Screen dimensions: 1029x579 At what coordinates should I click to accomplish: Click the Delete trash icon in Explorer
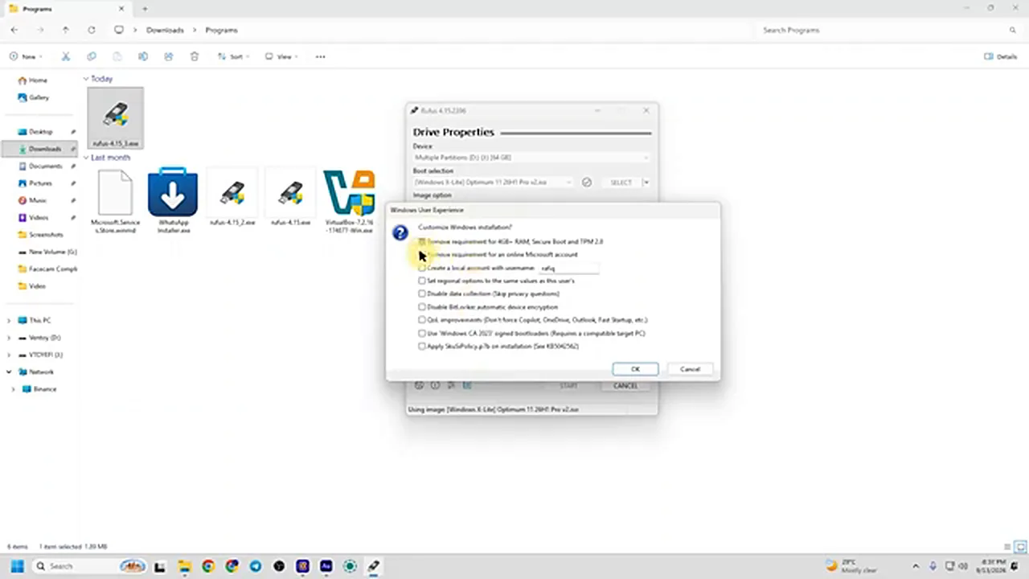195,57
